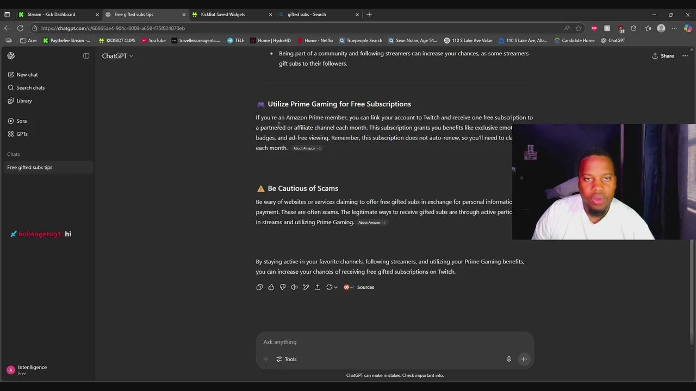
Task: Collapse the sidebar with the panel icon
Action: pos(86,56)
